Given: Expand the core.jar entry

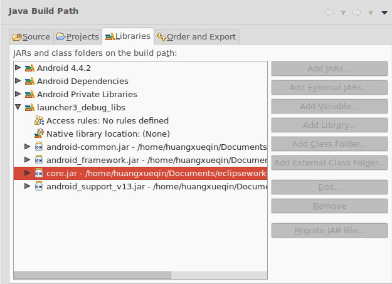Looking at the screenshot, I should (x=27, y=173).
